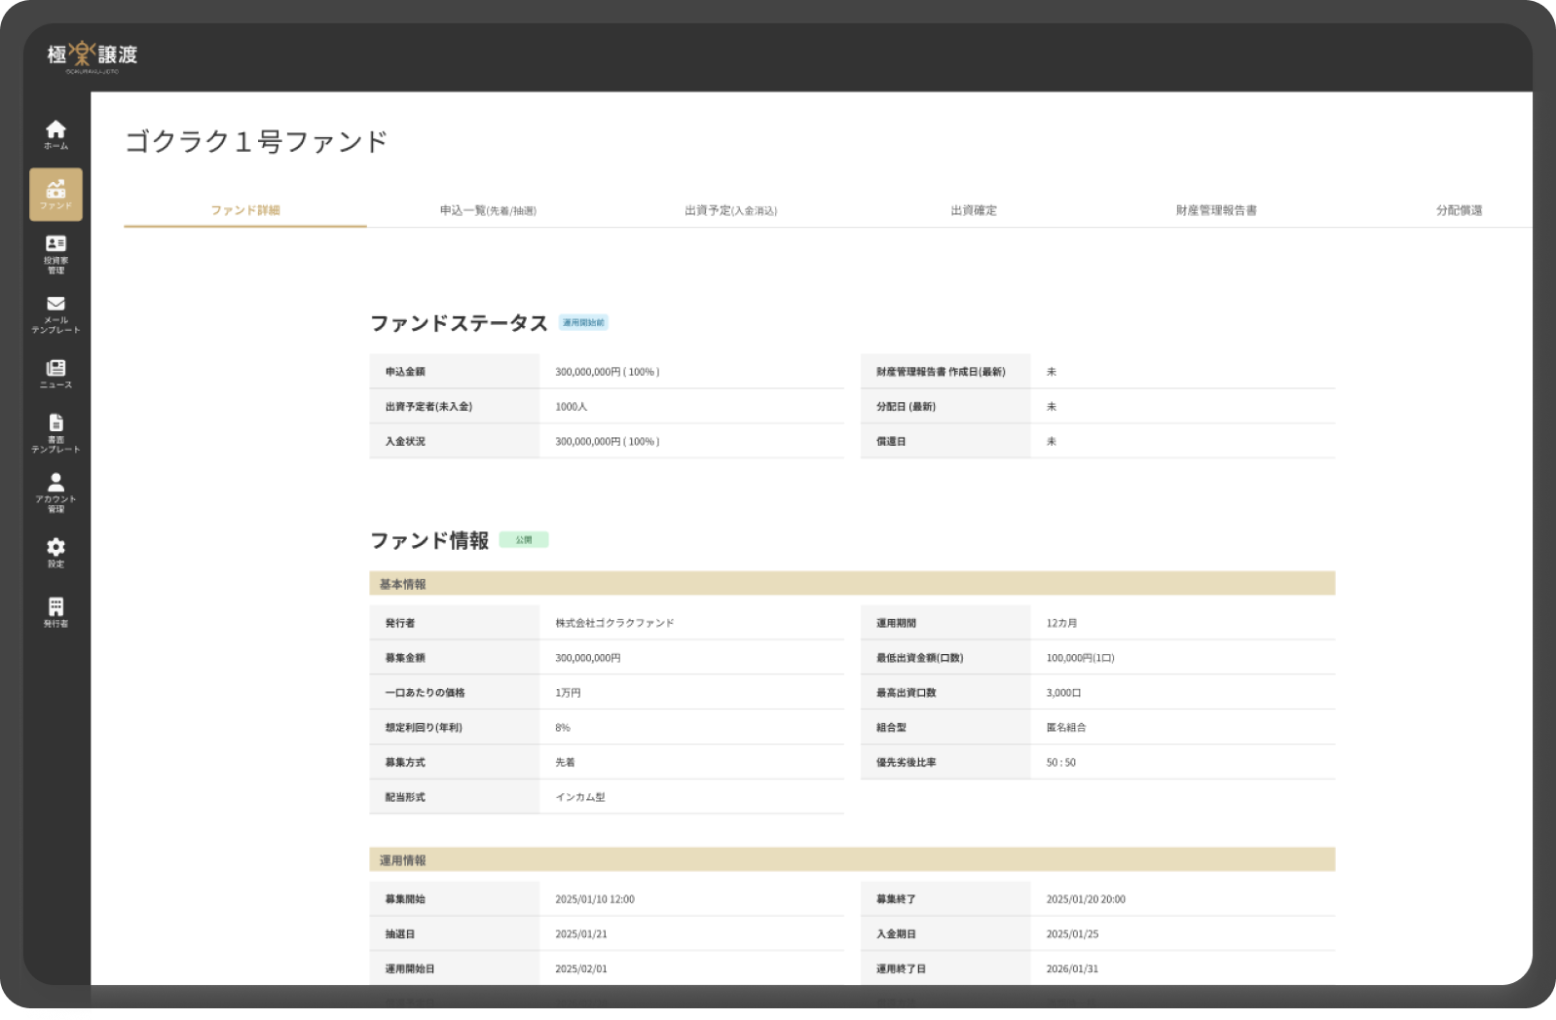Open the ニュース news icon
The height and width of the screenshot is (1020, 1556).
[56, 374]
